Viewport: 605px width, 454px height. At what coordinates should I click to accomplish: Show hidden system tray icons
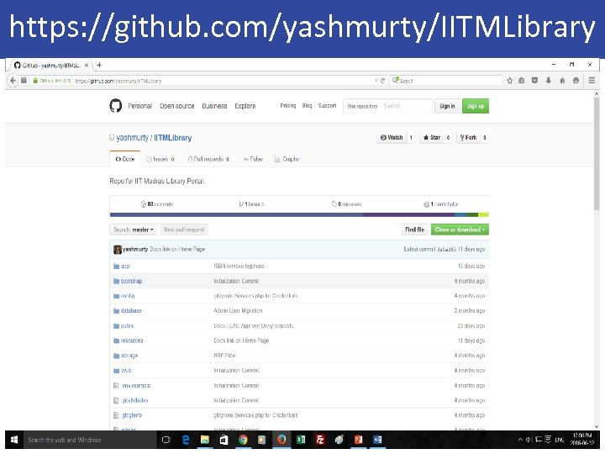[520, 440]
